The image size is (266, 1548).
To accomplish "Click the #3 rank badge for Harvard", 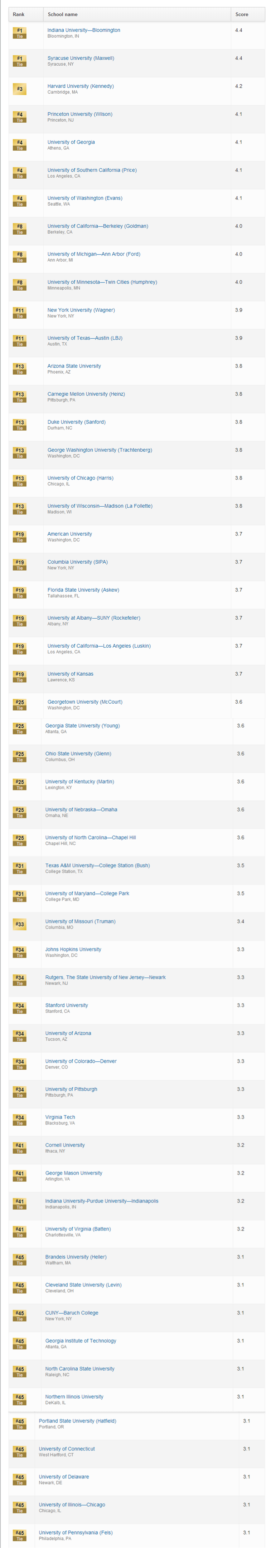I will [x=19, y=89].
